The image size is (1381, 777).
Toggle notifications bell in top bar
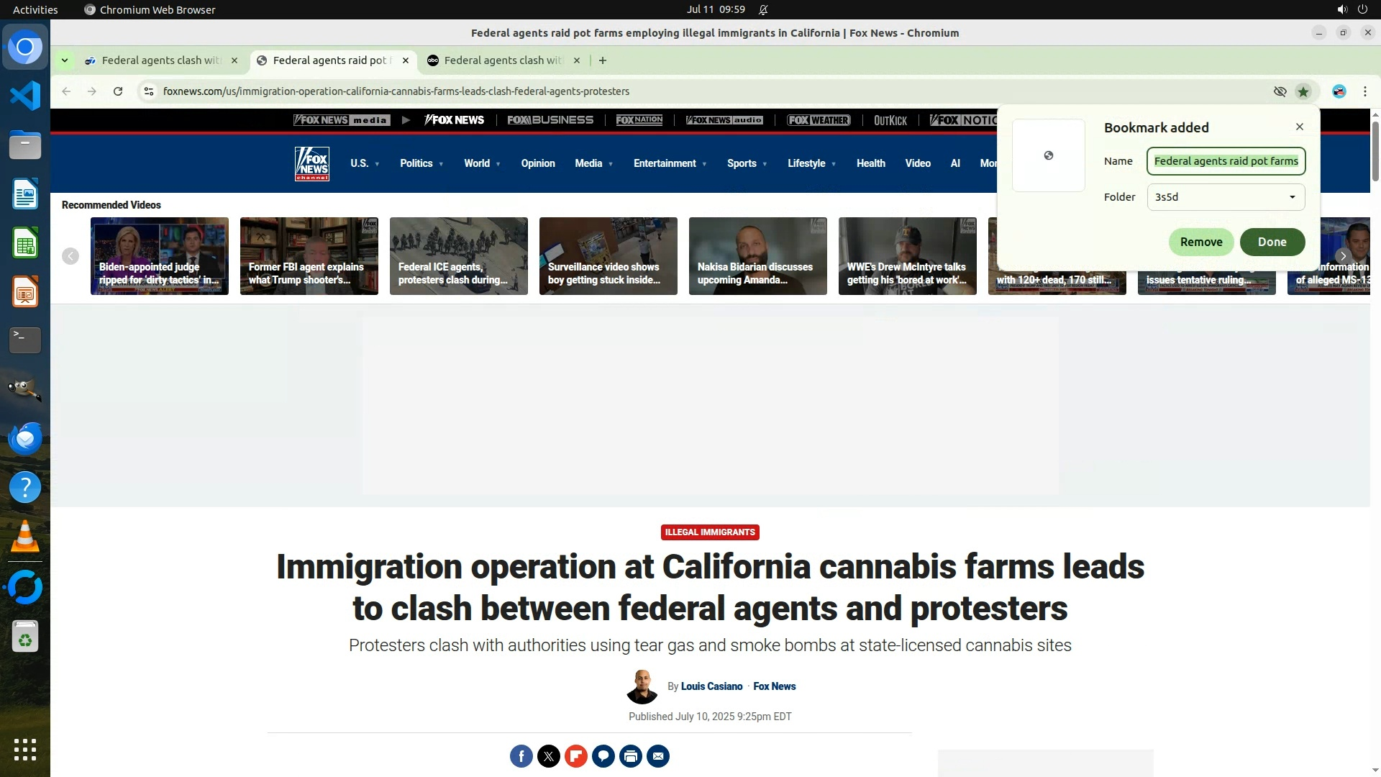click(763, 9)
